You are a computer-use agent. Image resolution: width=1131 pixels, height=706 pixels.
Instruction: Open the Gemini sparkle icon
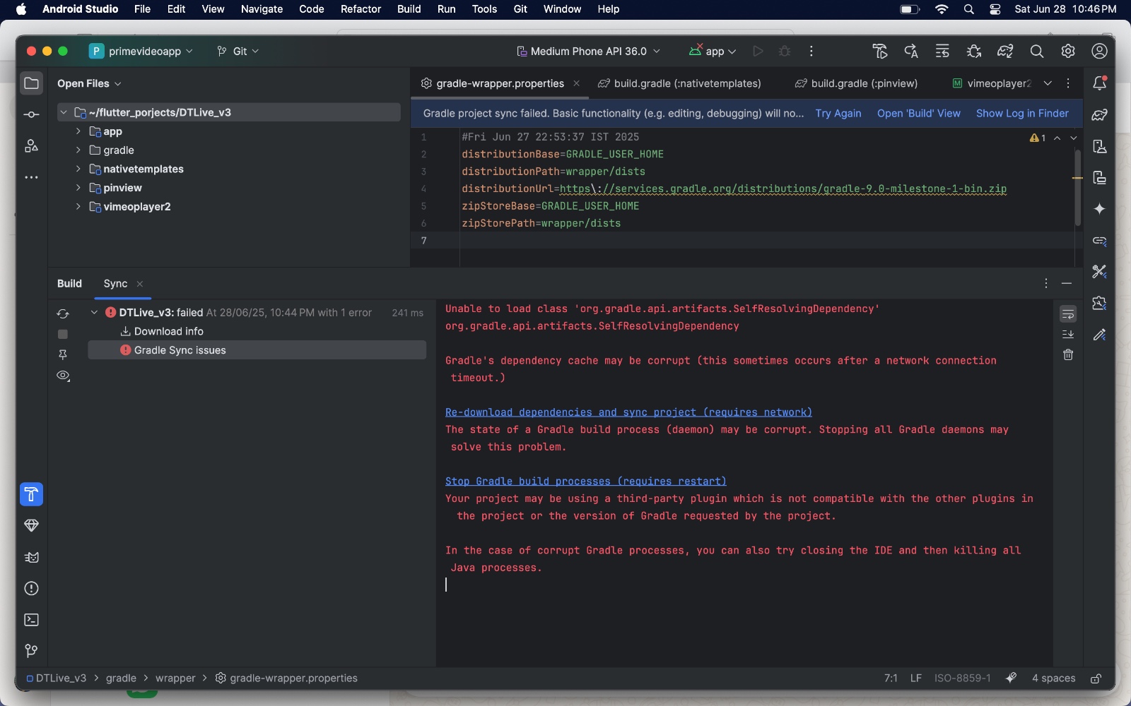click(x=1099, y=209)
